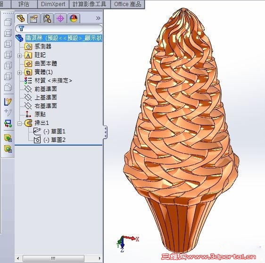Click the 曲面本體 surface bodies icon
265x263 pixels.
[28, 64]
